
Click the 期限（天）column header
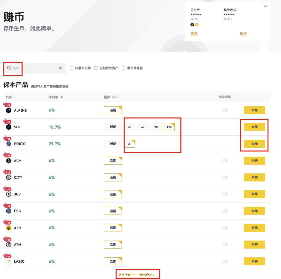[x=111, y=97]
